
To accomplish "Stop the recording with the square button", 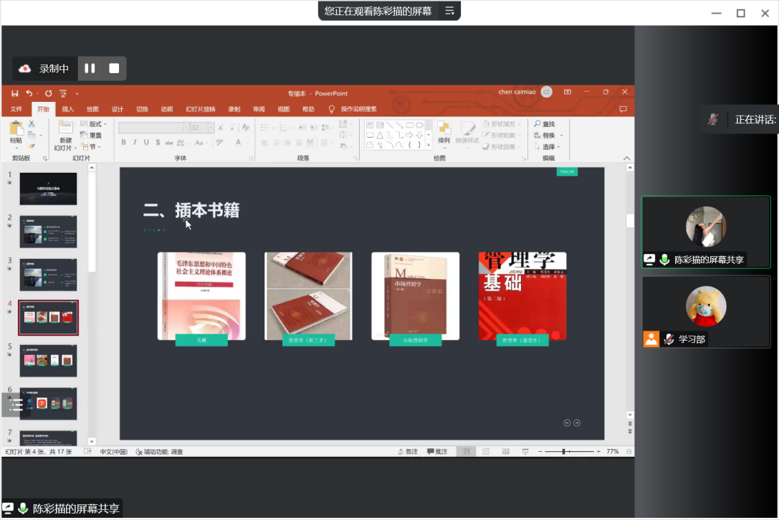I will tap(114, 69).
